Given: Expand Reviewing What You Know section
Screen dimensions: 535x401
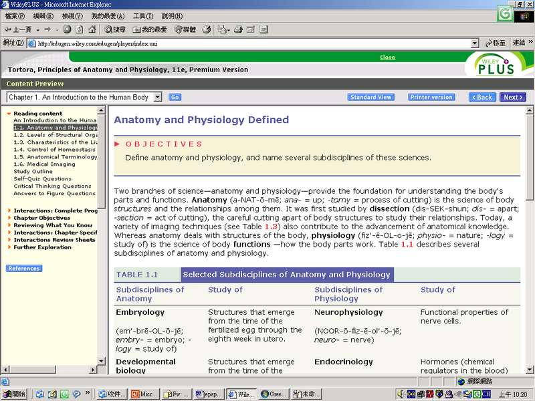Looking at the screenshot, I should point(9,225).
